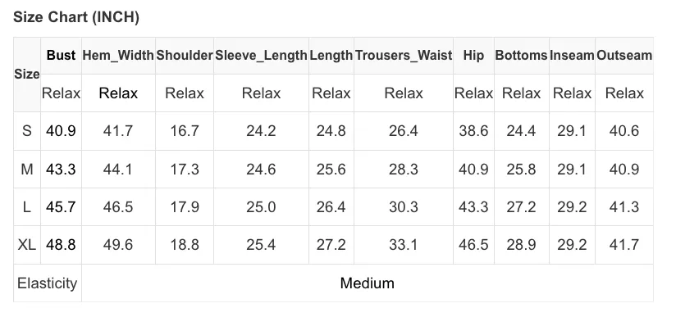Select the Shoulder column header
Viewport: 676px width, 326px height.
185,55
